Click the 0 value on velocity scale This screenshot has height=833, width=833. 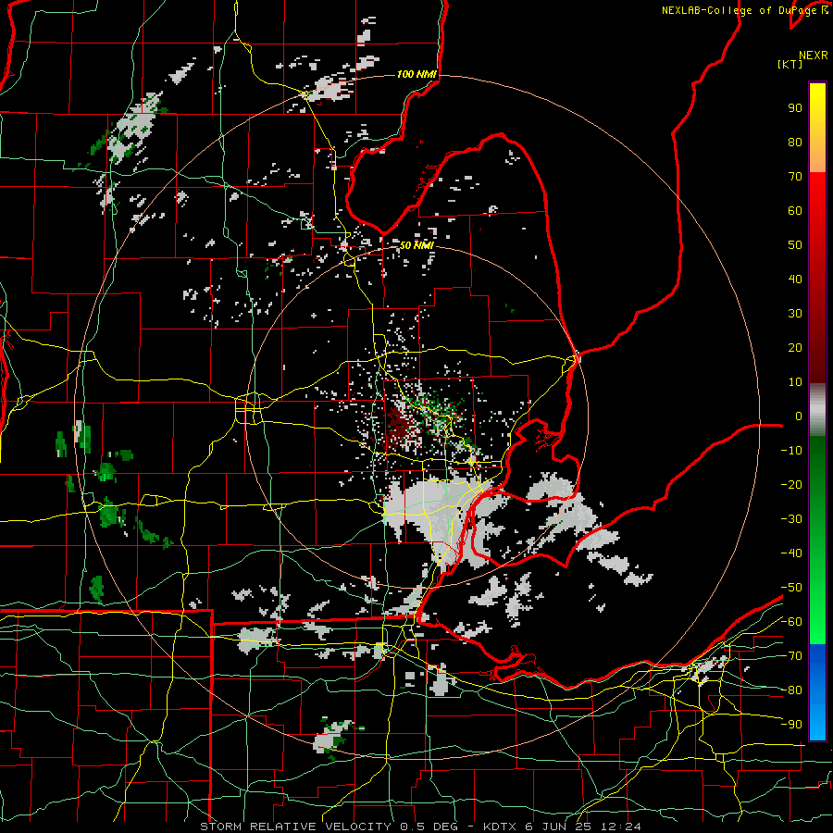pos(799,416)
